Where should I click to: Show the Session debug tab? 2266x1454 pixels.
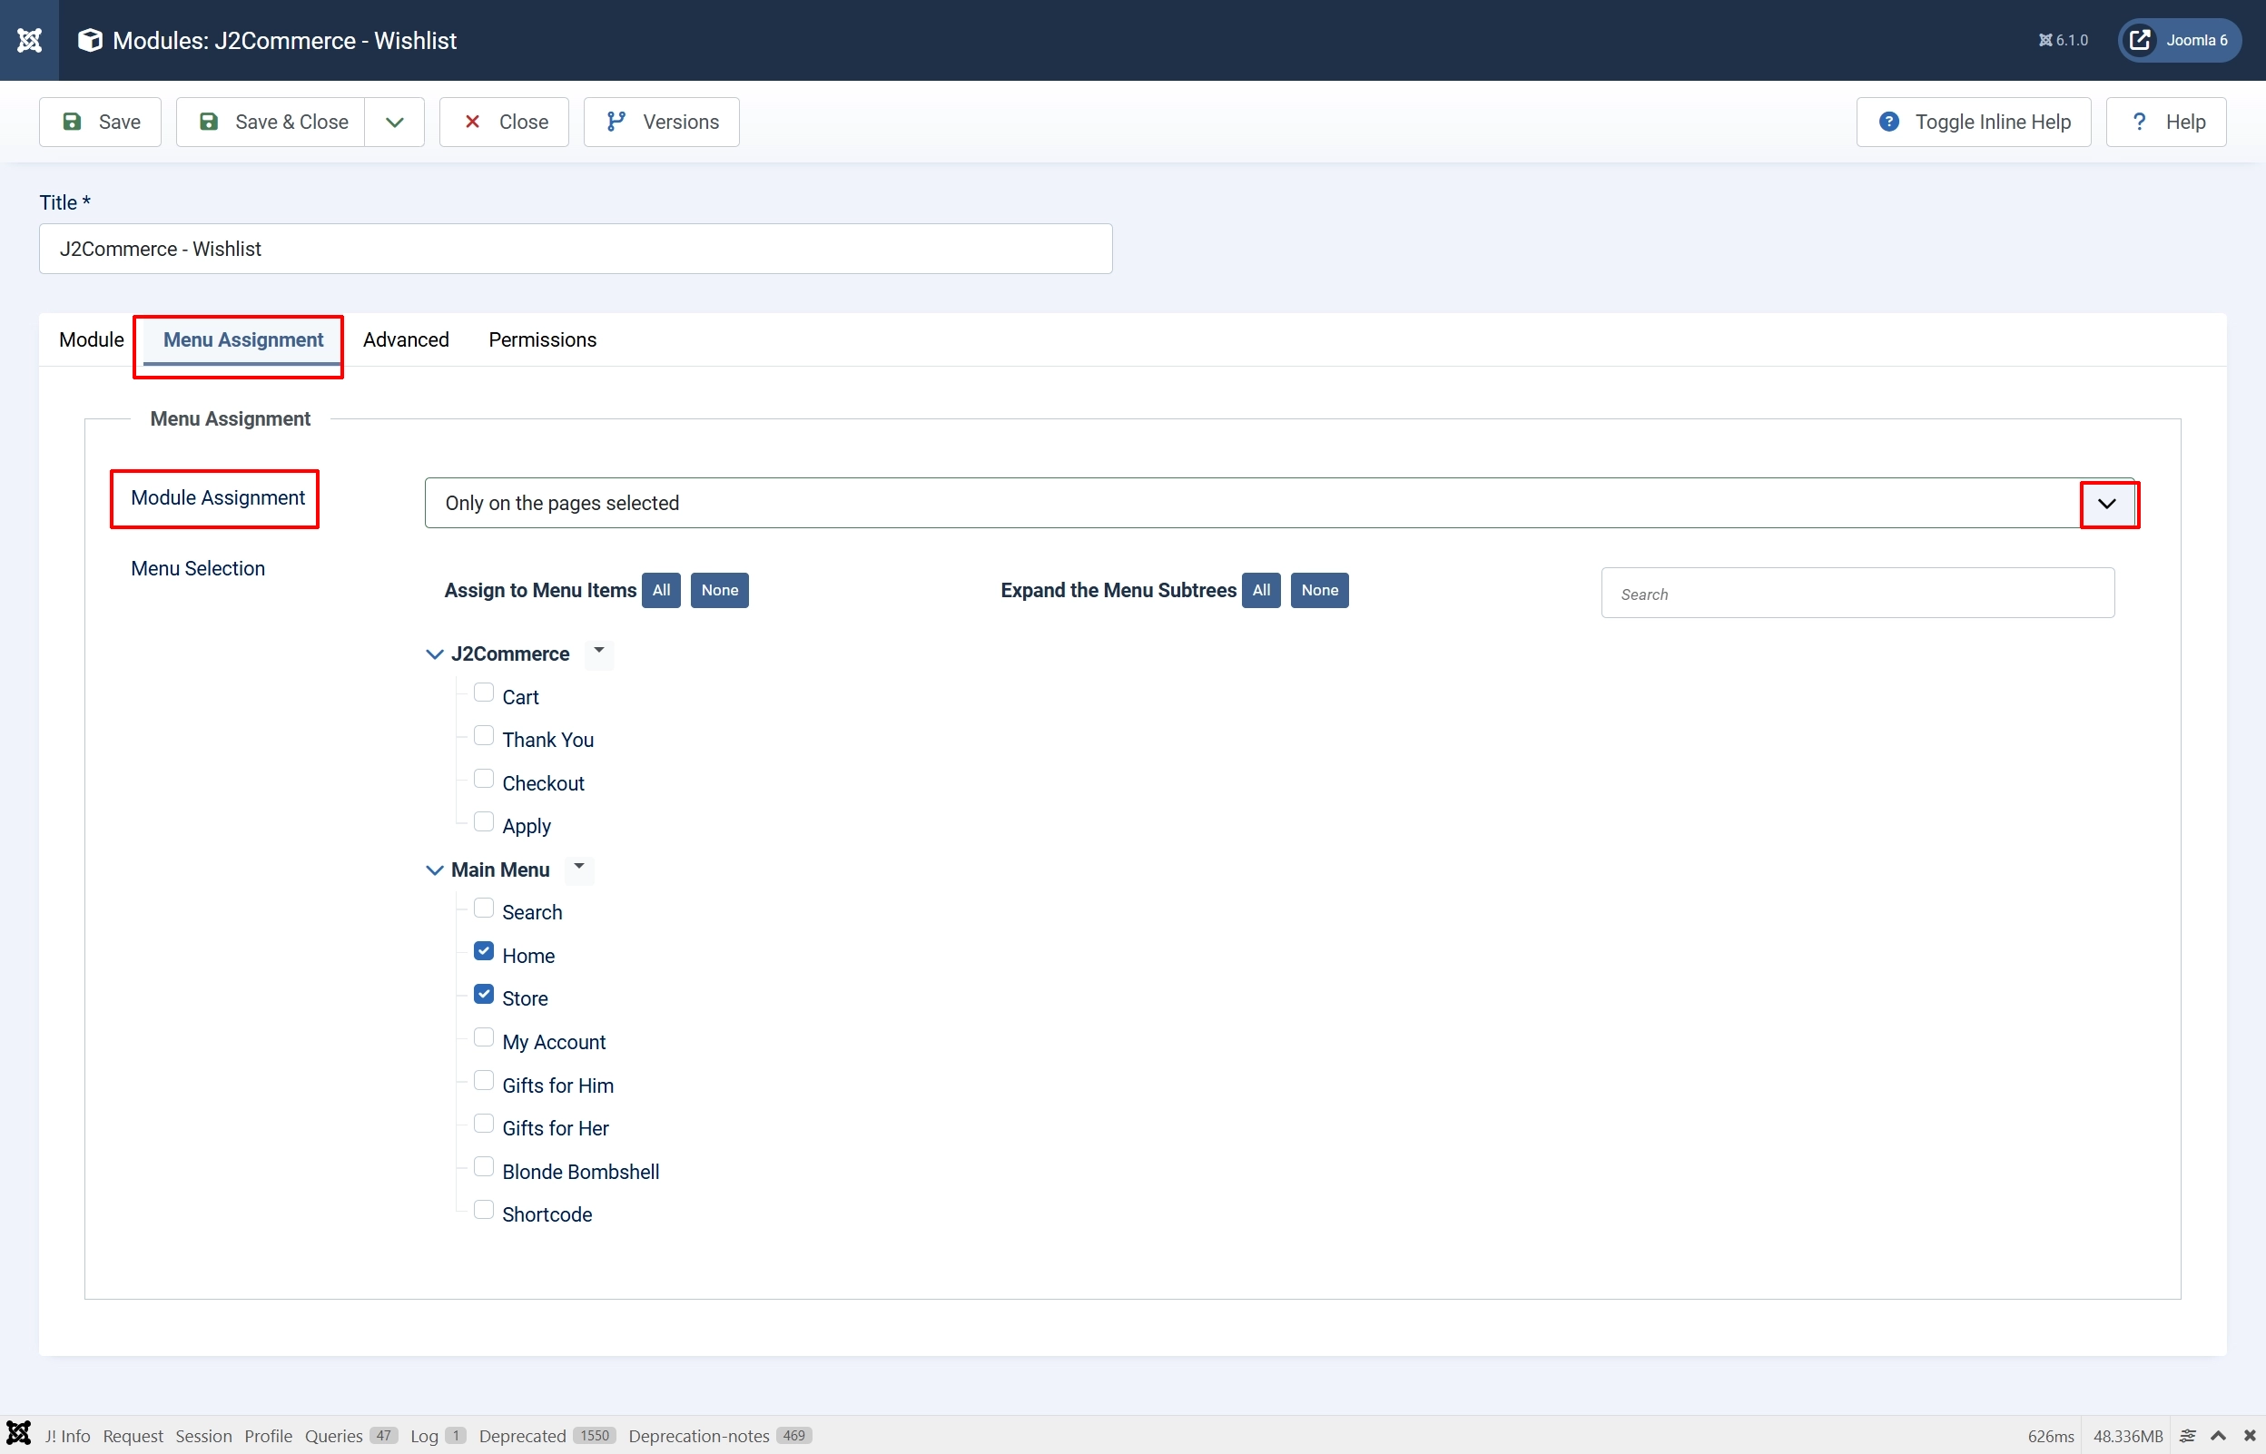pyautogui.click(x=203, y=1436)
